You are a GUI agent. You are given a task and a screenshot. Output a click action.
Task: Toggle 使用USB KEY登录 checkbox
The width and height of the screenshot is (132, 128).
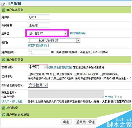pyautogui.click(x=75, y=74)
